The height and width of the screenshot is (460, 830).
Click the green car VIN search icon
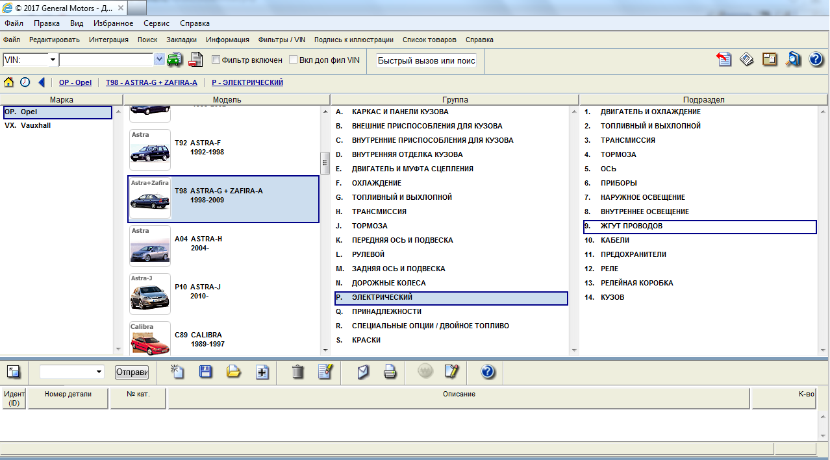(175, 60)
